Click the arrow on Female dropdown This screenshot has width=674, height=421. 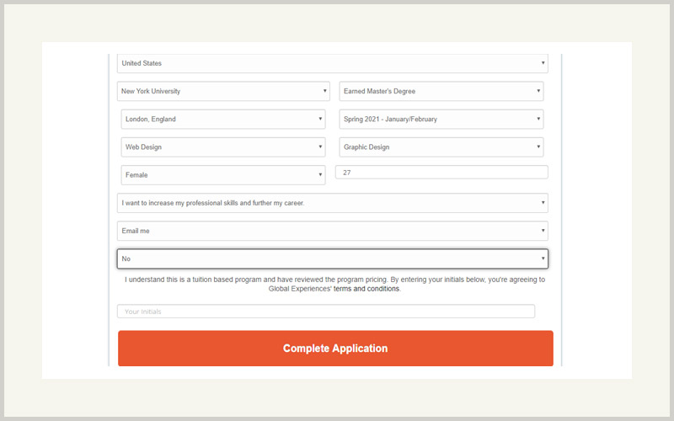pos(320,175)
